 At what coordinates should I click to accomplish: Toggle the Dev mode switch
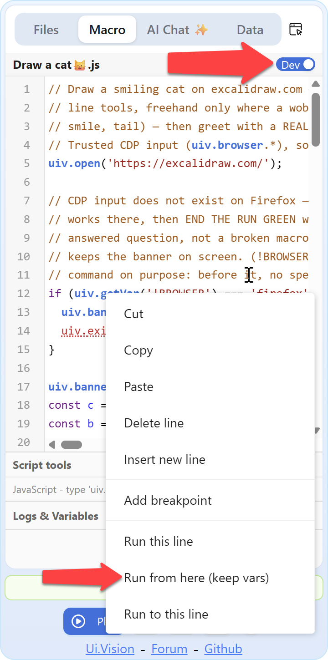296,65
